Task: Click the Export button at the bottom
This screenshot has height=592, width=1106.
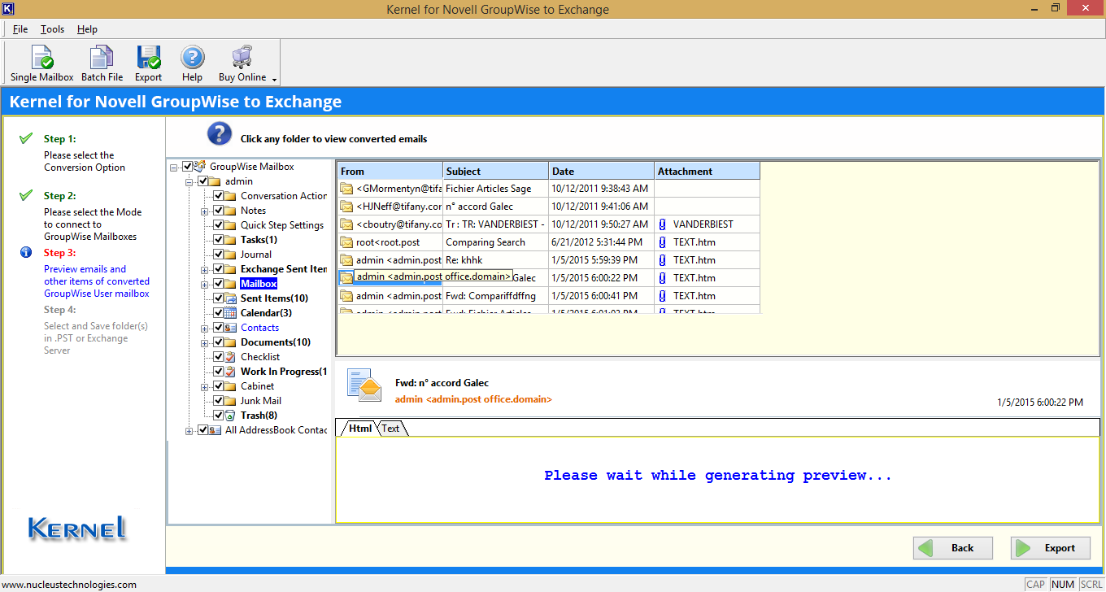Action: tap(1050, 547)
